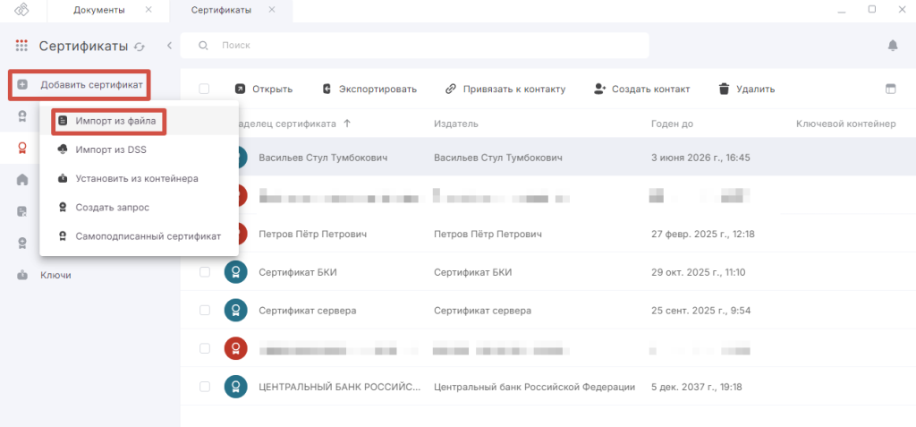Refresh certificates list via circular arrows icon
This screenshot has height=427, width=916.
point(139,47)
